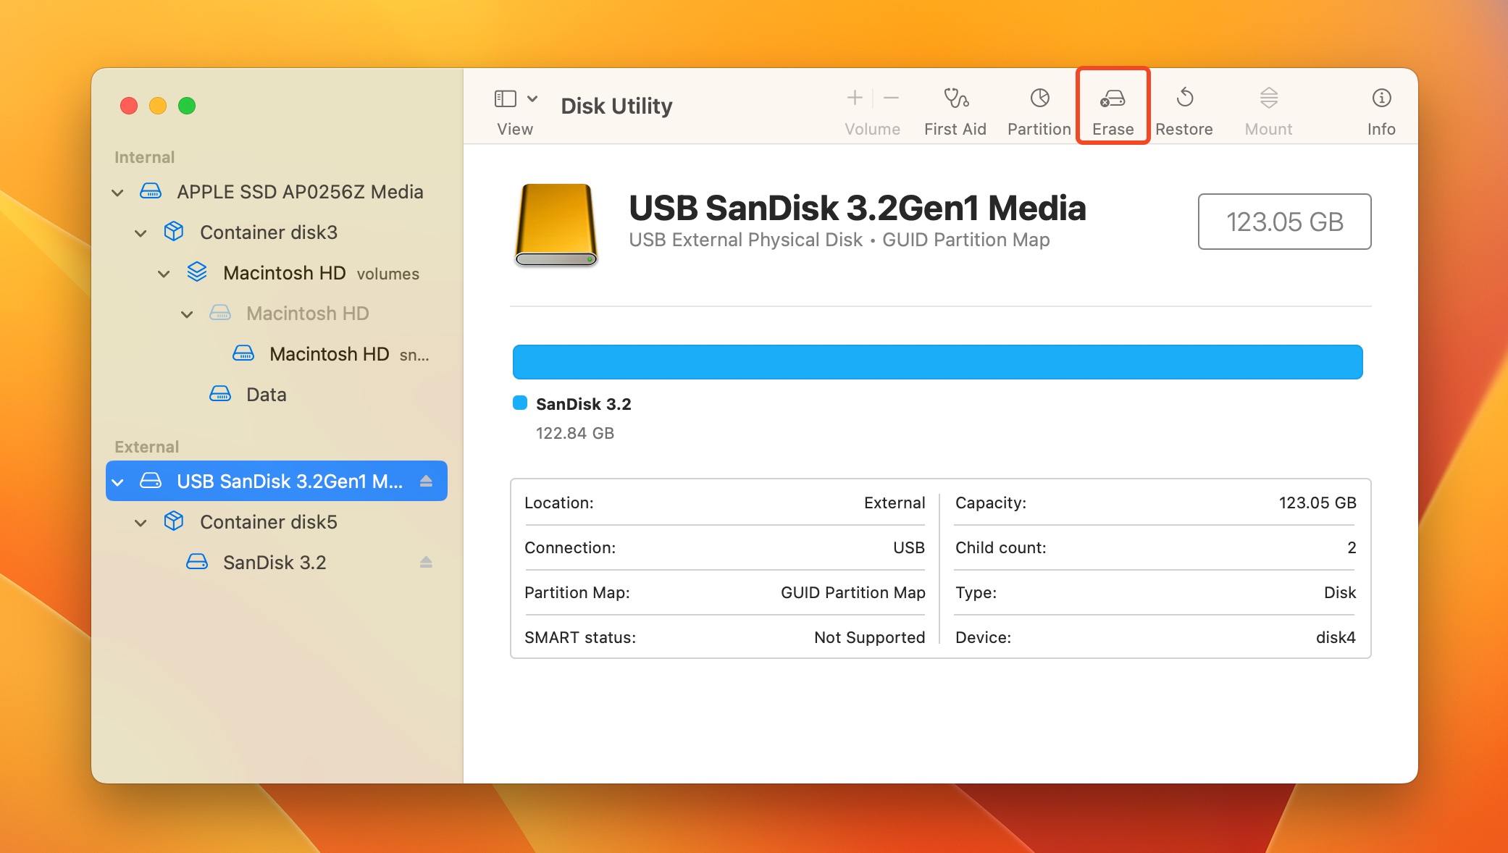Select the Data volume
The image size is (1508, 853).
[x=267, y=395]
